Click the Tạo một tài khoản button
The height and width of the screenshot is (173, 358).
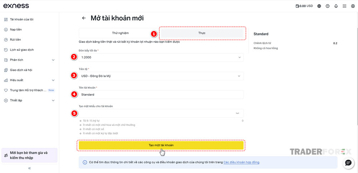pyautogui.click(x=161, y=145)
